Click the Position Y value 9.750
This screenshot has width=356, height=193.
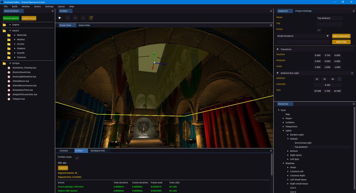(x=328, y=55)
